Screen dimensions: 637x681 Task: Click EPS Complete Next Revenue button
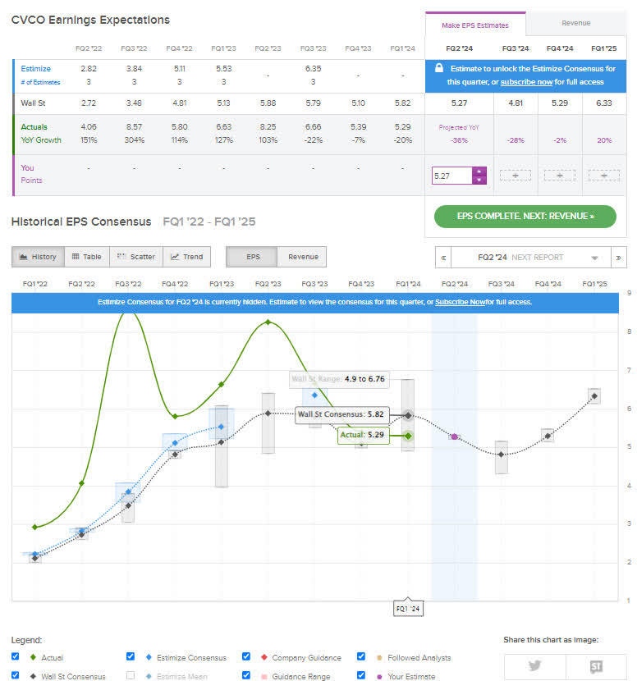tap(525, 217)
